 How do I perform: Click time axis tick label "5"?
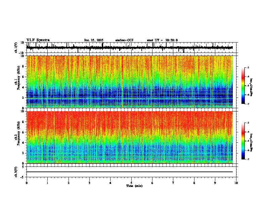click(x=131, y=183)
